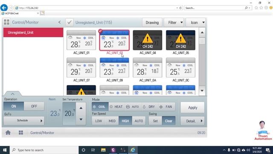Open the Filter dropdown

pyautogui.click(x=174, y=23)
